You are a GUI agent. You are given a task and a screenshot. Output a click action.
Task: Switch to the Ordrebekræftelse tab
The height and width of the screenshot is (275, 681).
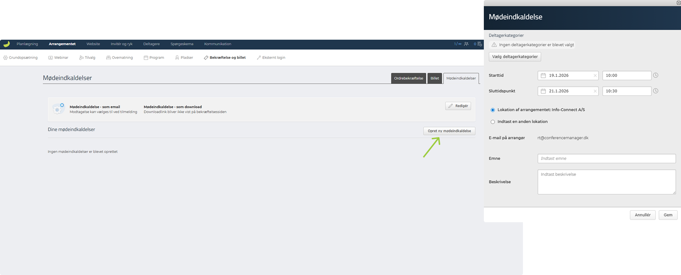[409, 78]
